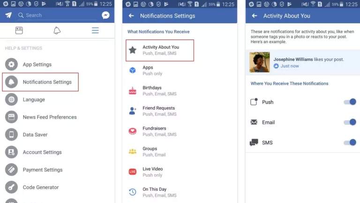The height and width of the screenshot is (203, 360).
Task: Tap the App Settings gear icon
Action: click(11, 65)
